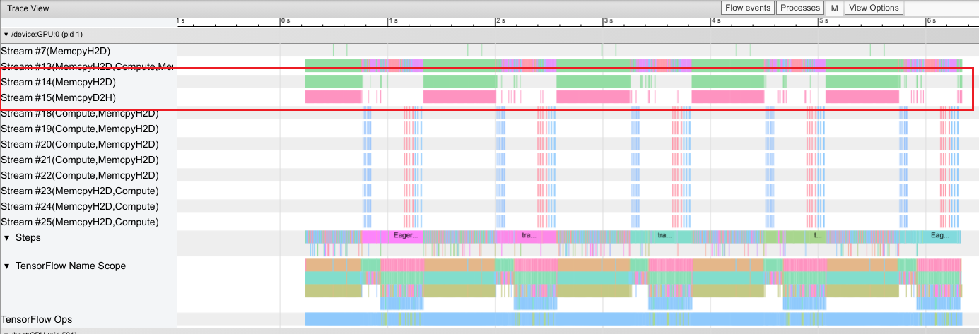Select Stream #24(MemcpyH2D,Compute) label
The image size is (979, 334).
point(80,206)
